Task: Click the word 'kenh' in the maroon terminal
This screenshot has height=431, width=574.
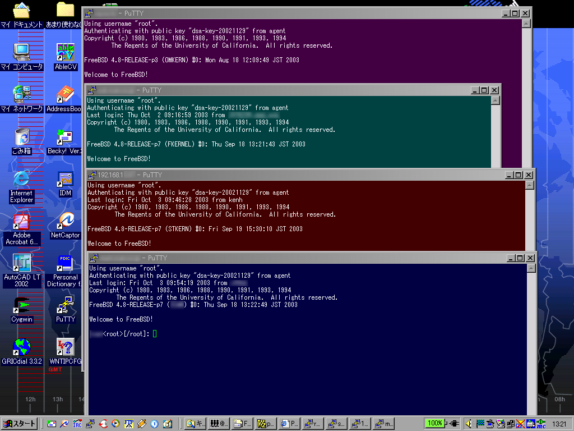Action: 236,200
